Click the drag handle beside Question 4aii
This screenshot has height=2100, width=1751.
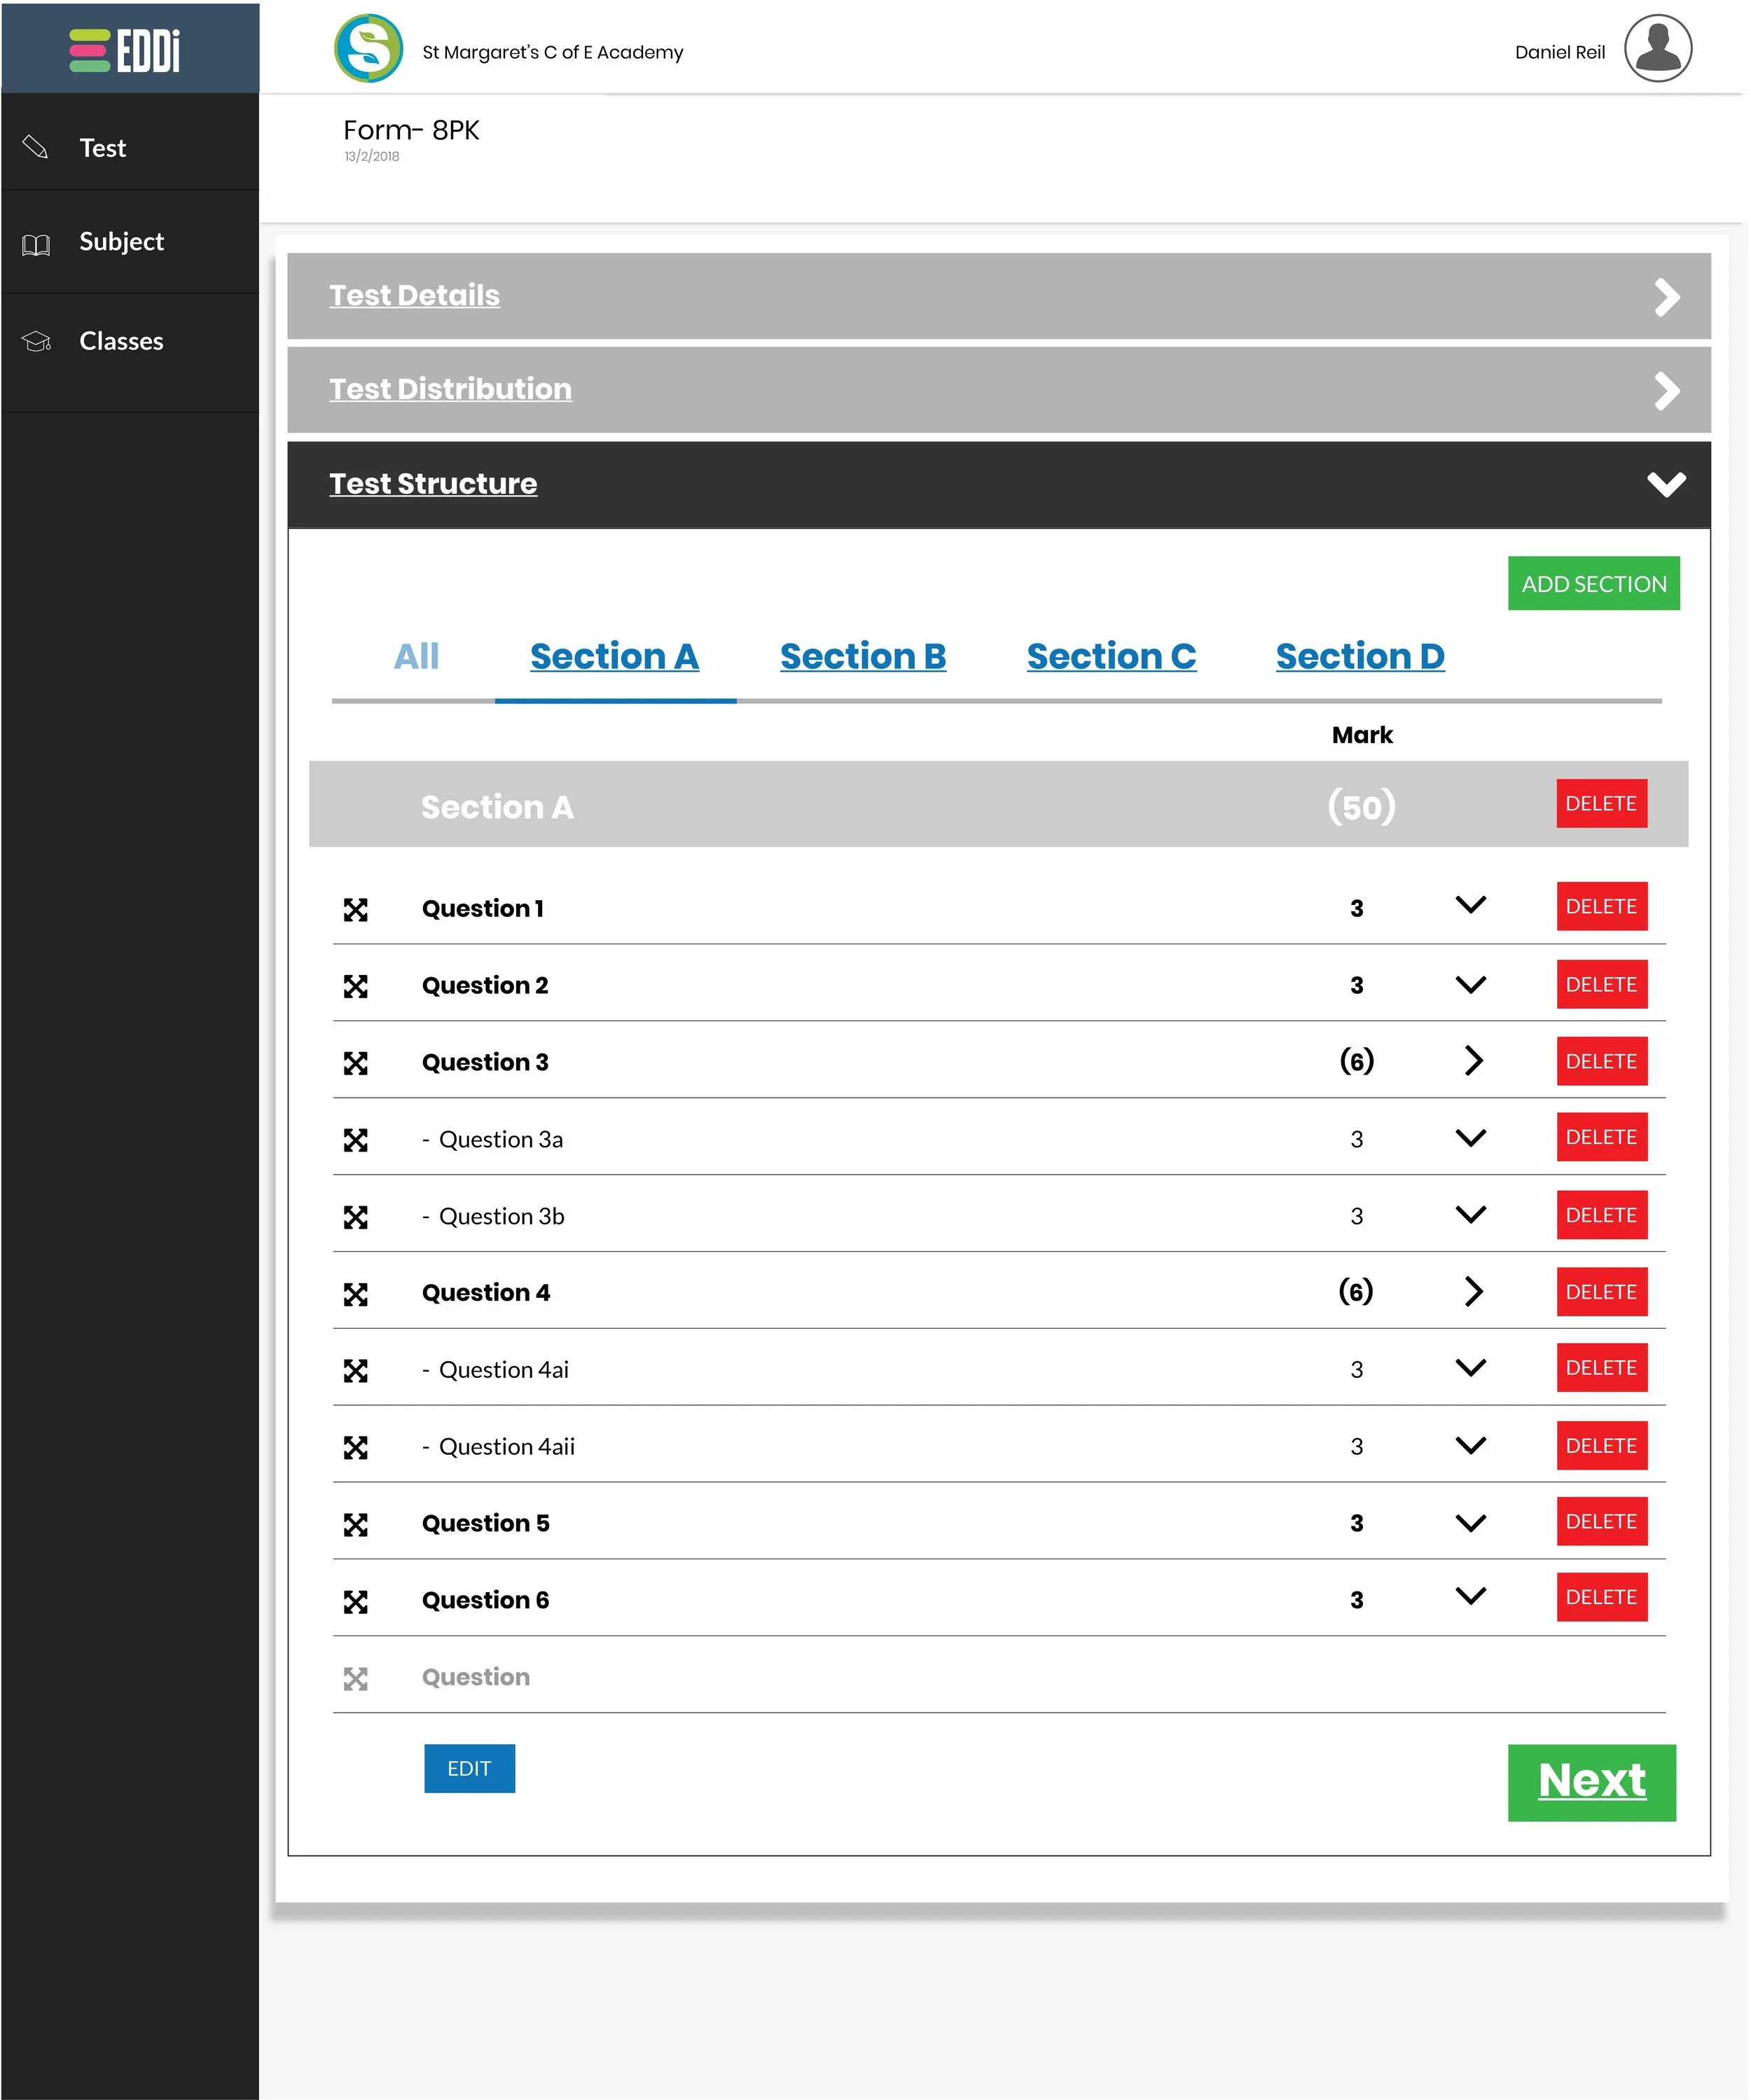355,1447
